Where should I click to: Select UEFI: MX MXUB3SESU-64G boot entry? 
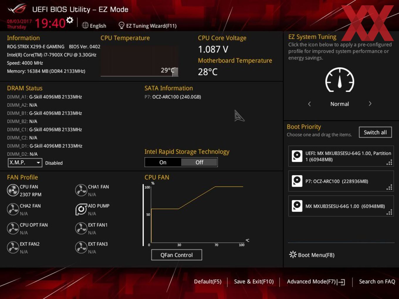pos(341,156)
